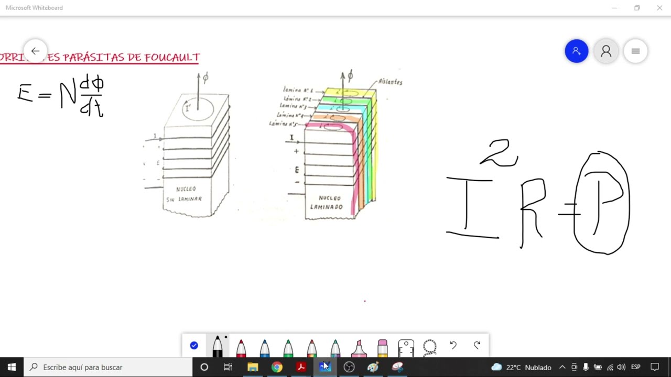
Task: Toggle the ruler tool
Action: coord(406,348)
